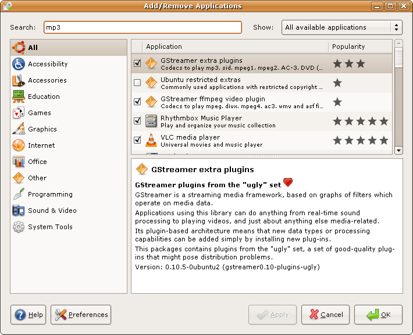Viewport: 413px width, 335px height.
Task: Select the Internet category label
Action: 41,145
